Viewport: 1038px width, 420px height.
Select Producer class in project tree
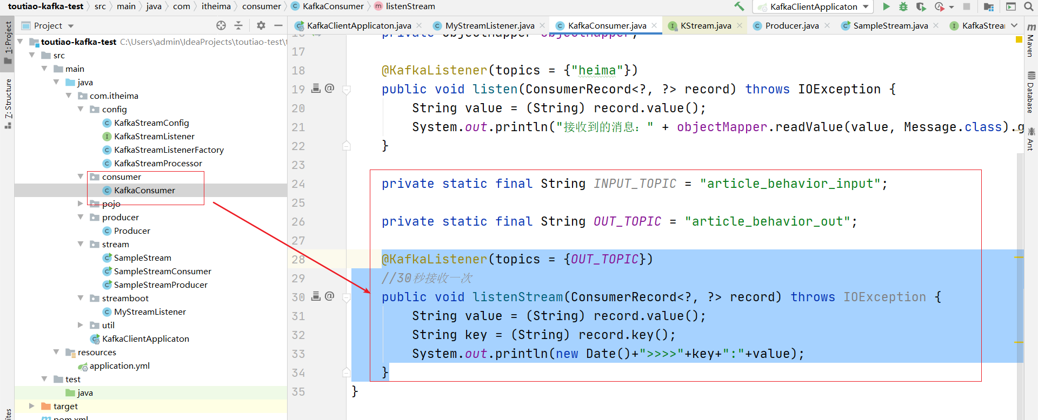pyautogui.click(x=132, y=231)
